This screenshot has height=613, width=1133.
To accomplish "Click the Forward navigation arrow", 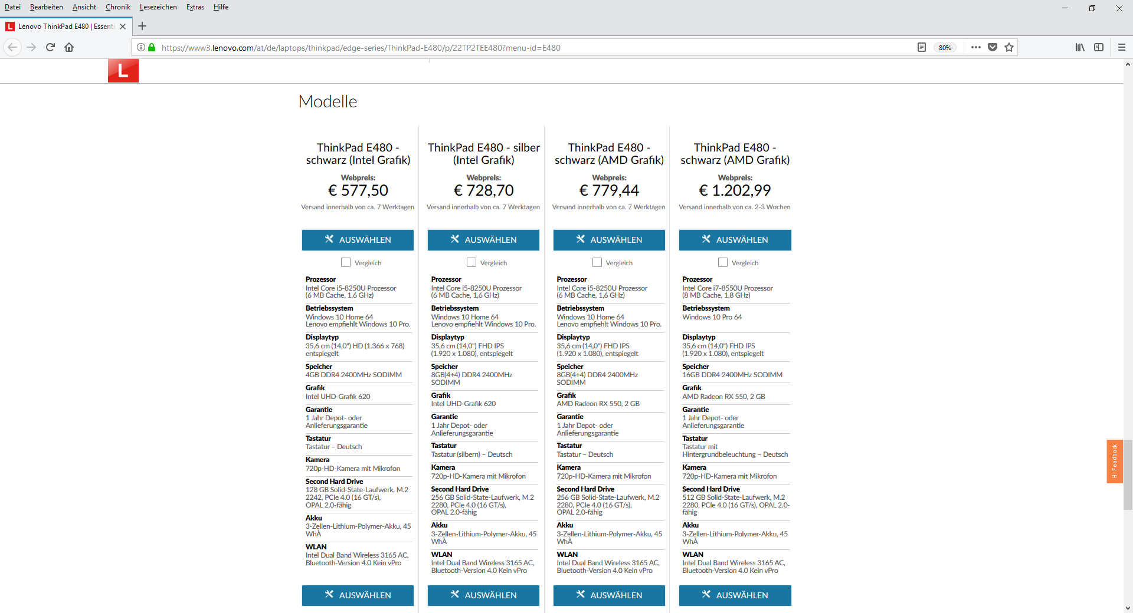I will (31, 47).
